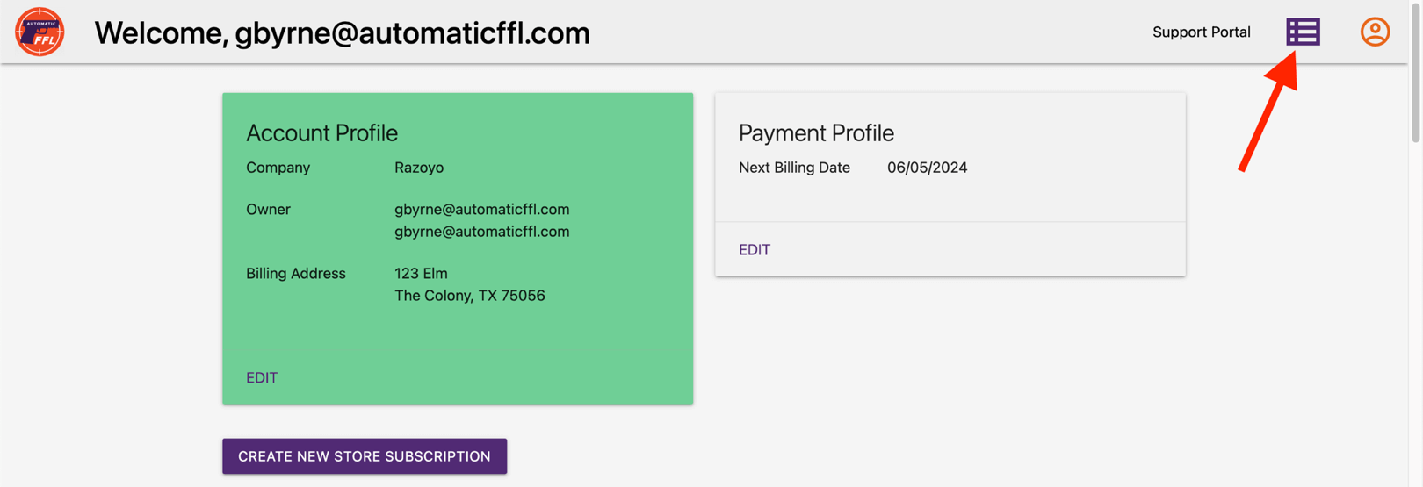Screen dimensions: 1423x487
Task: Click the first owner email address line
Action: pyautogui.click(x=481, y=210)
